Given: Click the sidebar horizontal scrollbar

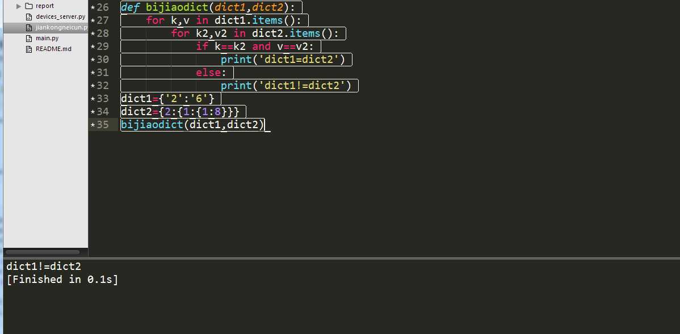Looking at the screenshot, I should (43, 252).
